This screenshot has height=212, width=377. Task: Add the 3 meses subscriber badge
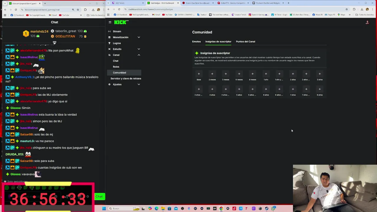[x=226, y=74]
